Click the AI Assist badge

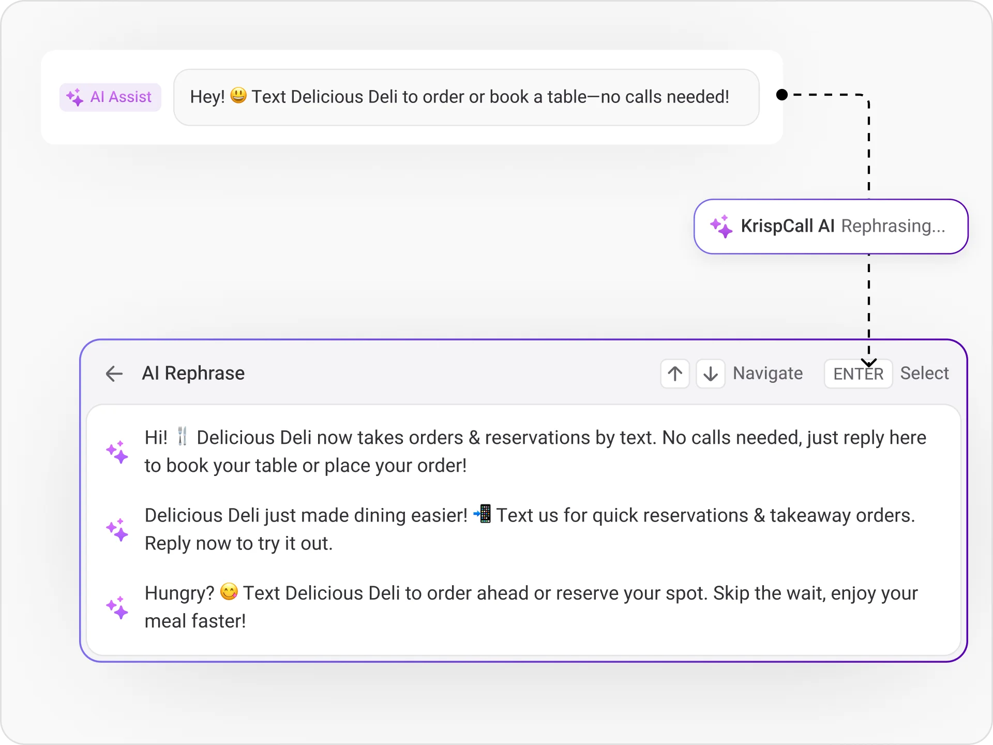click(110, 97)
